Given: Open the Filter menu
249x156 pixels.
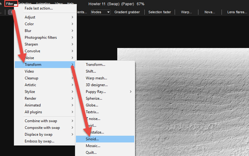Looking at the screenshot, I should click(x=10, y=4).
